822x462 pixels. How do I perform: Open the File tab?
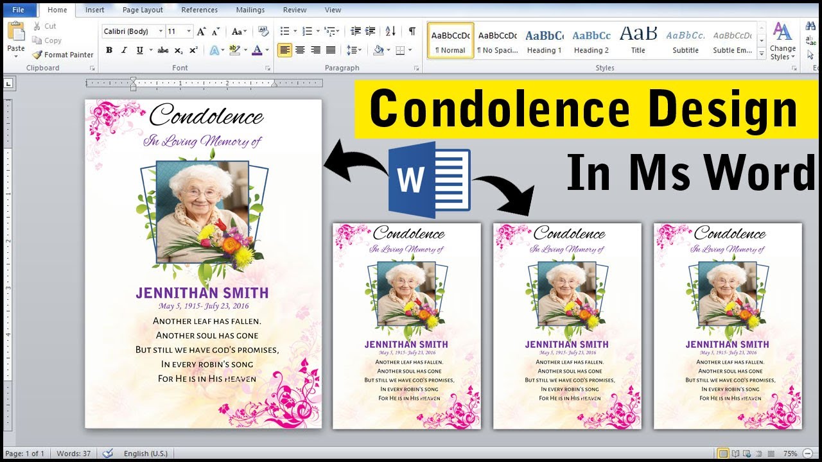[x=19, y=10]
